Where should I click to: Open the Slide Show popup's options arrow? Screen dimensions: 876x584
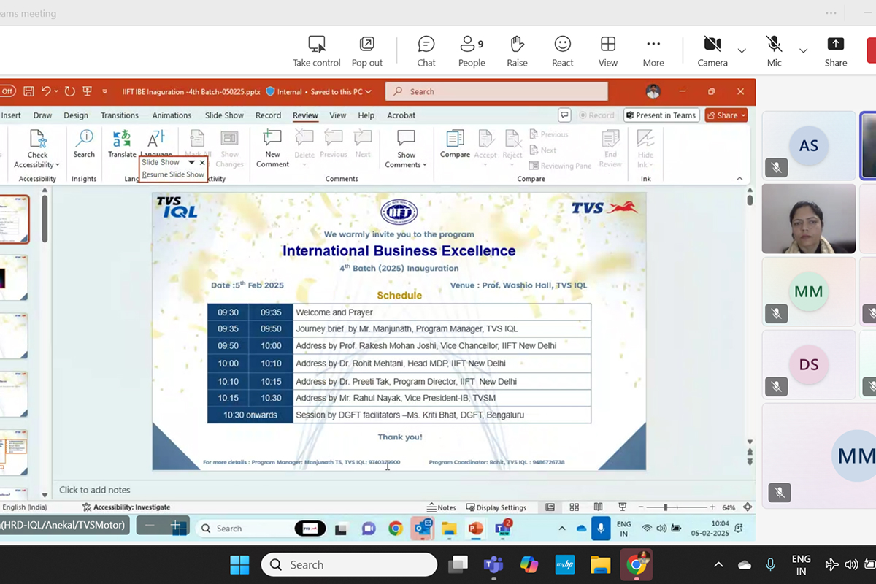point(191,162)
